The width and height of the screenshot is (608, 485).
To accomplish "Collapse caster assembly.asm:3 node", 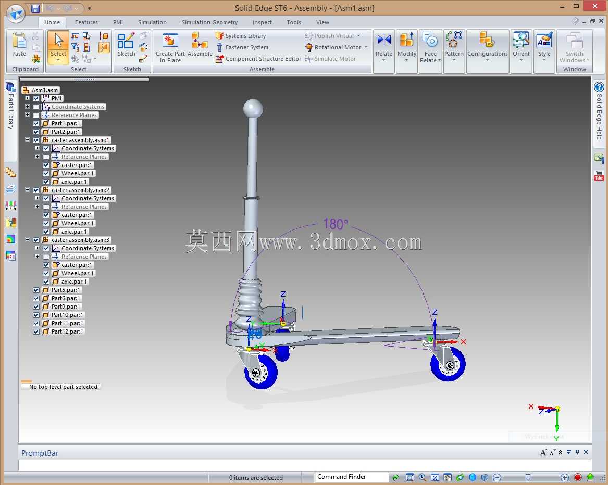I will pos(27,240).
